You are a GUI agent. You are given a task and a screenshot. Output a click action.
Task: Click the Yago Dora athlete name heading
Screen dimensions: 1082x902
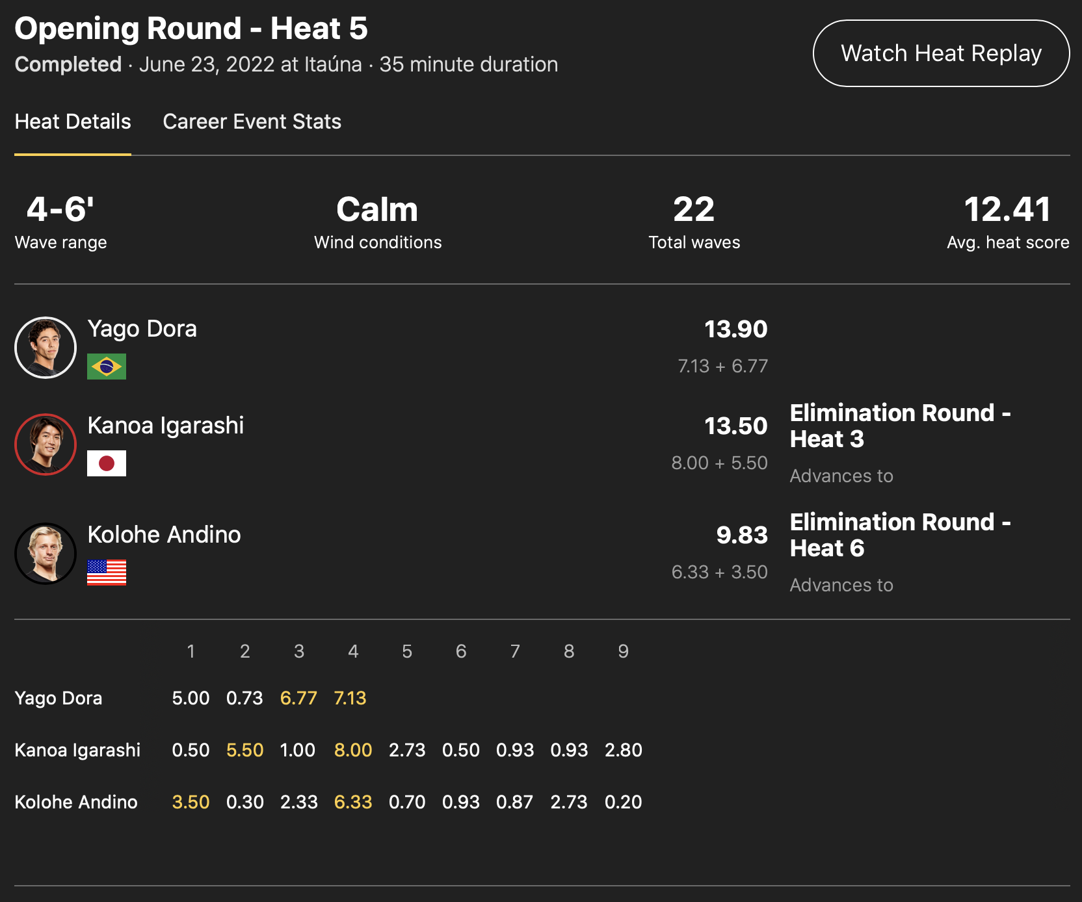pyautogui.click(x=142, y=329)
